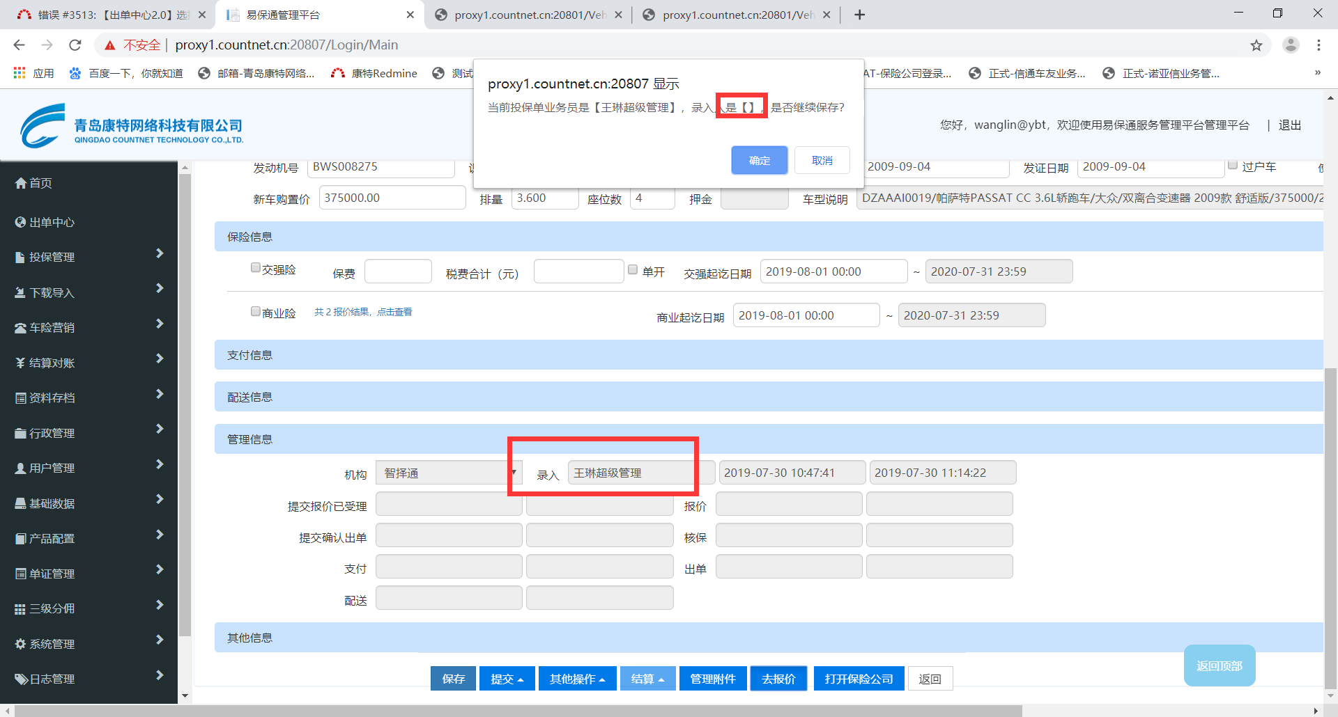This screenshot has width=1338, height=717.
Task: Toggle the 单开 checkbox
Action: tap(633, 269)
